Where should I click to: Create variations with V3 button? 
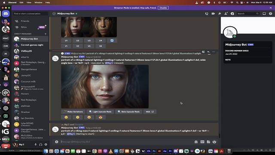point(89,46)
